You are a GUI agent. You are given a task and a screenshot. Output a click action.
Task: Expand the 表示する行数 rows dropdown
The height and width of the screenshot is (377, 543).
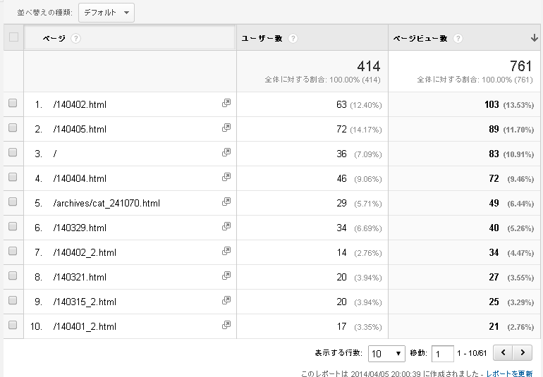coord(386,353)
